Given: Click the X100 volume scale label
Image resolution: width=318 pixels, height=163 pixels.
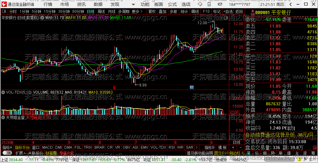Looking at the screenshot, I should coord(234,112).
